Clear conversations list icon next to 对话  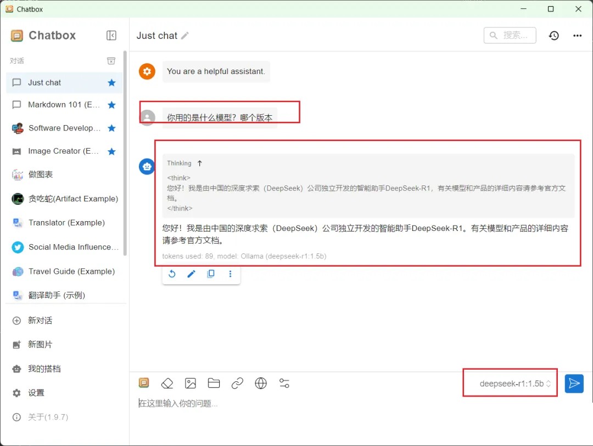(111, 61)
